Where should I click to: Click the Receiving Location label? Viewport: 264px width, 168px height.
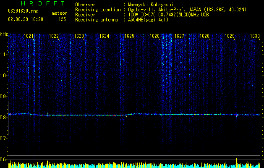(x=98, y=10)
